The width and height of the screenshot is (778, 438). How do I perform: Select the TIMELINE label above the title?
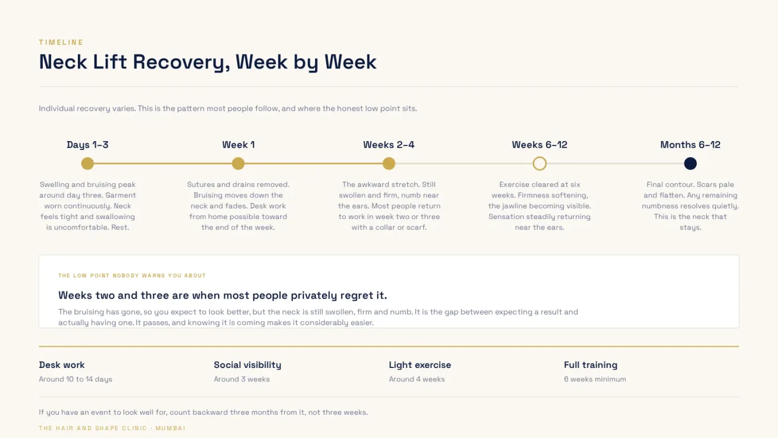click(x=61, y=42)
